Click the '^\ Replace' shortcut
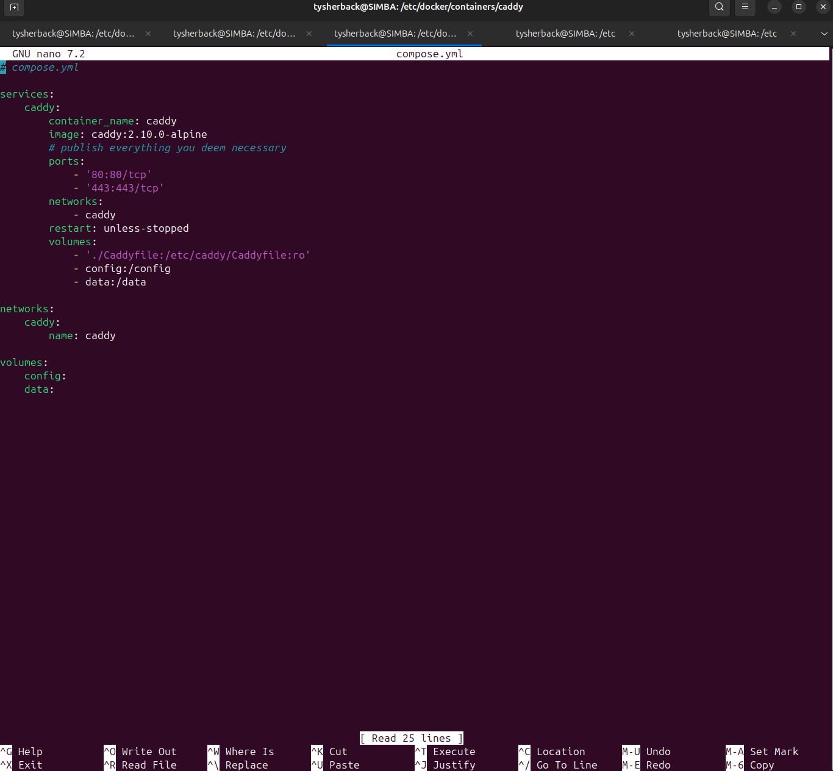Viewport: 833px width, 771px height. (238, 765)
